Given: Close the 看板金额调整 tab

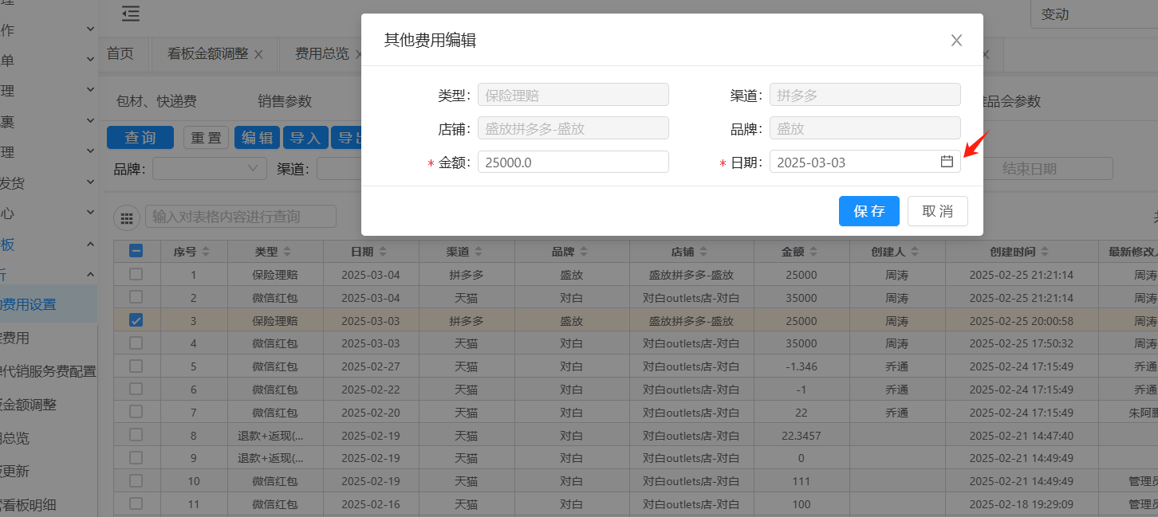Looking at the screenshot, I should coord(258,54).
